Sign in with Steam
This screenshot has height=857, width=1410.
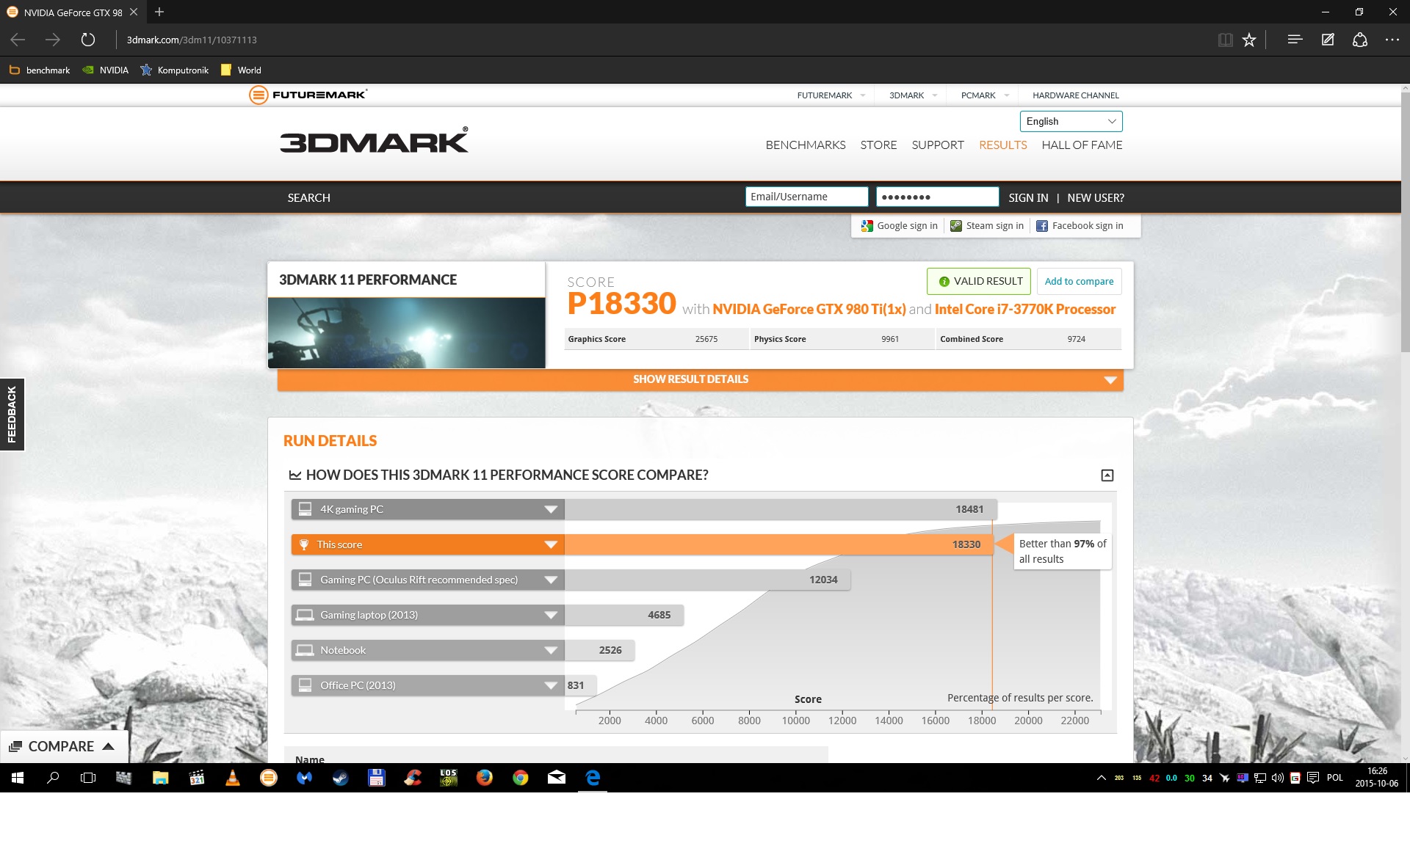[987, 226]
